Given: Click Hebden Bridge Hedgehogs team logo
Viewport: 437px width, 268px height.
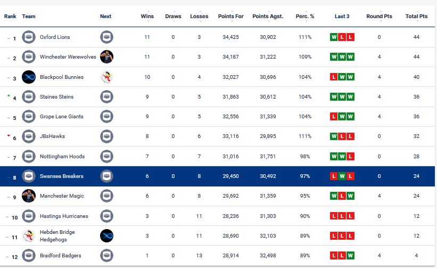Looking at the screenshot, I should point(29,235).
